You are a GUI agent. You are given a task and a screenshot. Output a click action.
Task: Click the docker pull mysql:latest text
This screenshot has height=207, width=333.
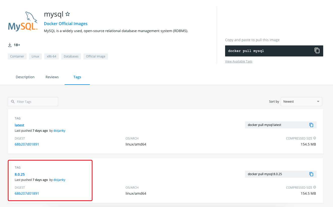coord(265,125)
